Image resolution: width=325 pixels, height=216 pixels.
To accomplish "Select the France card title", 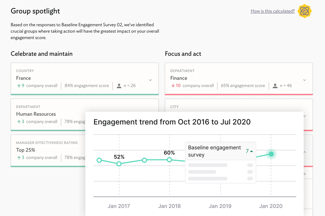I will coord(23,78).
